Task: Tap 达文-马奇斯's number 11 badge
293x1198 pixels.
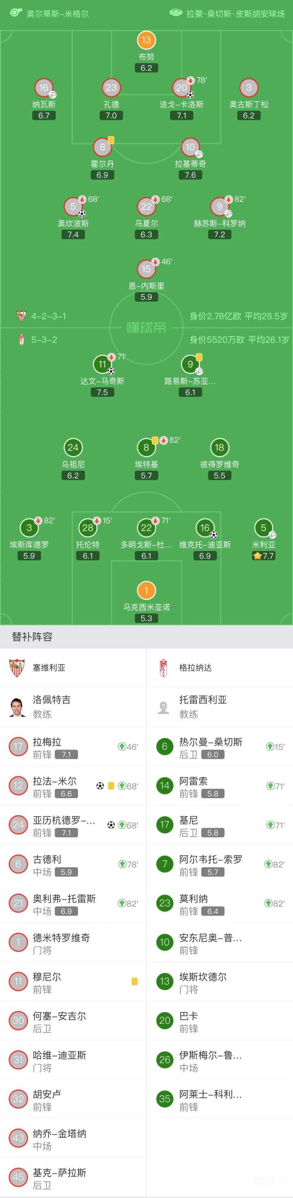Action: pyautogui.click(x=102, y=365)
